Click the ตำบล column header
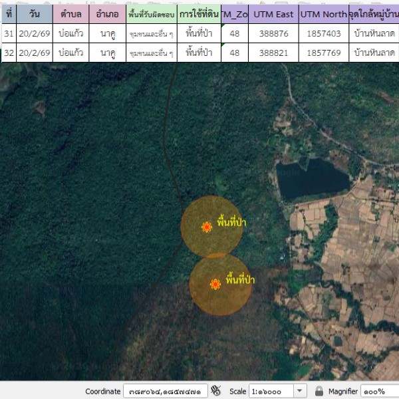Viewport: 399px width, 399px height. (71, 14)
